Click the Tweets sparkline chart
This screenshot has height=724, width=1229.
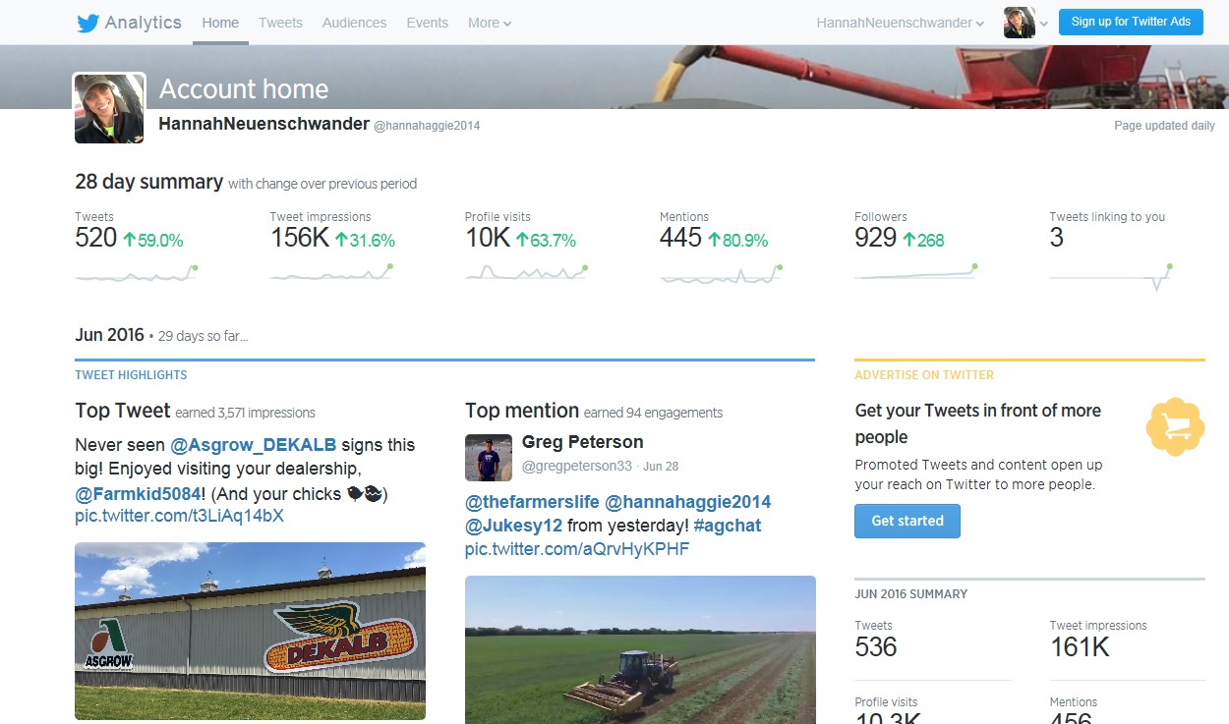(x=137, y=274)
